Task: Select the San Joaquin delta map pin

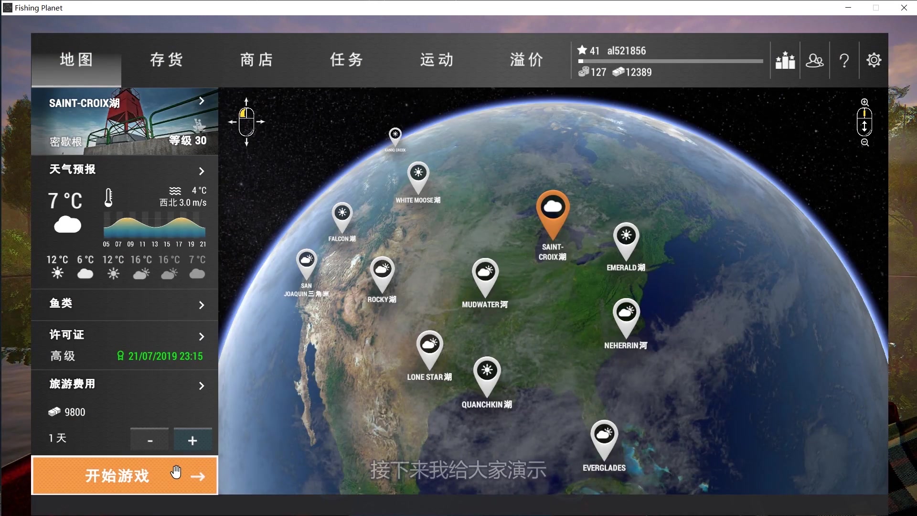Action: tap(307, 263)
